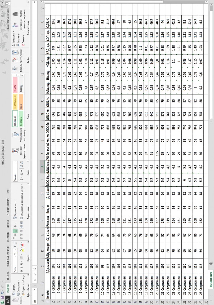Image resolution: width=214 pixels, height=305 pixels.
Task: Toggle Italic (К) formatting
Action: 22,268
